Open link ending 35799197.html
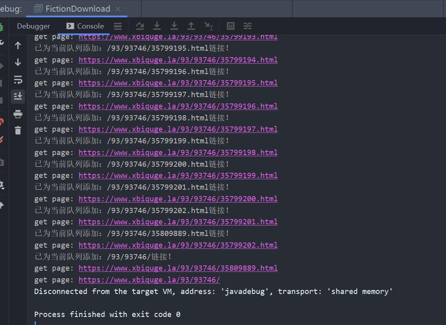Viewport: 446px width, 325px height. tap(178, 129)
